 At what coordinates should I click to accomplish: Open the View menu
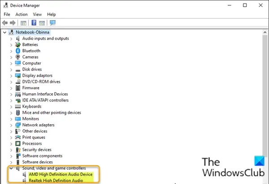37,14
